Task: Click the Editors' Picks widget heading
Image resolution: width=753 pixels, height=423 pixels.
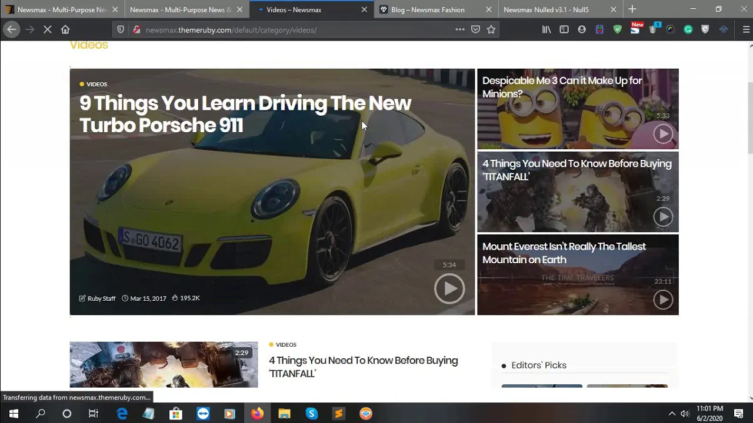Action: (539, 365)
